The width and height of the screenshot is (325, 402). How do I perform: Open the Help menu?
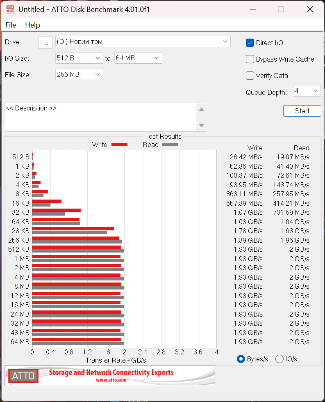(32, 25)
